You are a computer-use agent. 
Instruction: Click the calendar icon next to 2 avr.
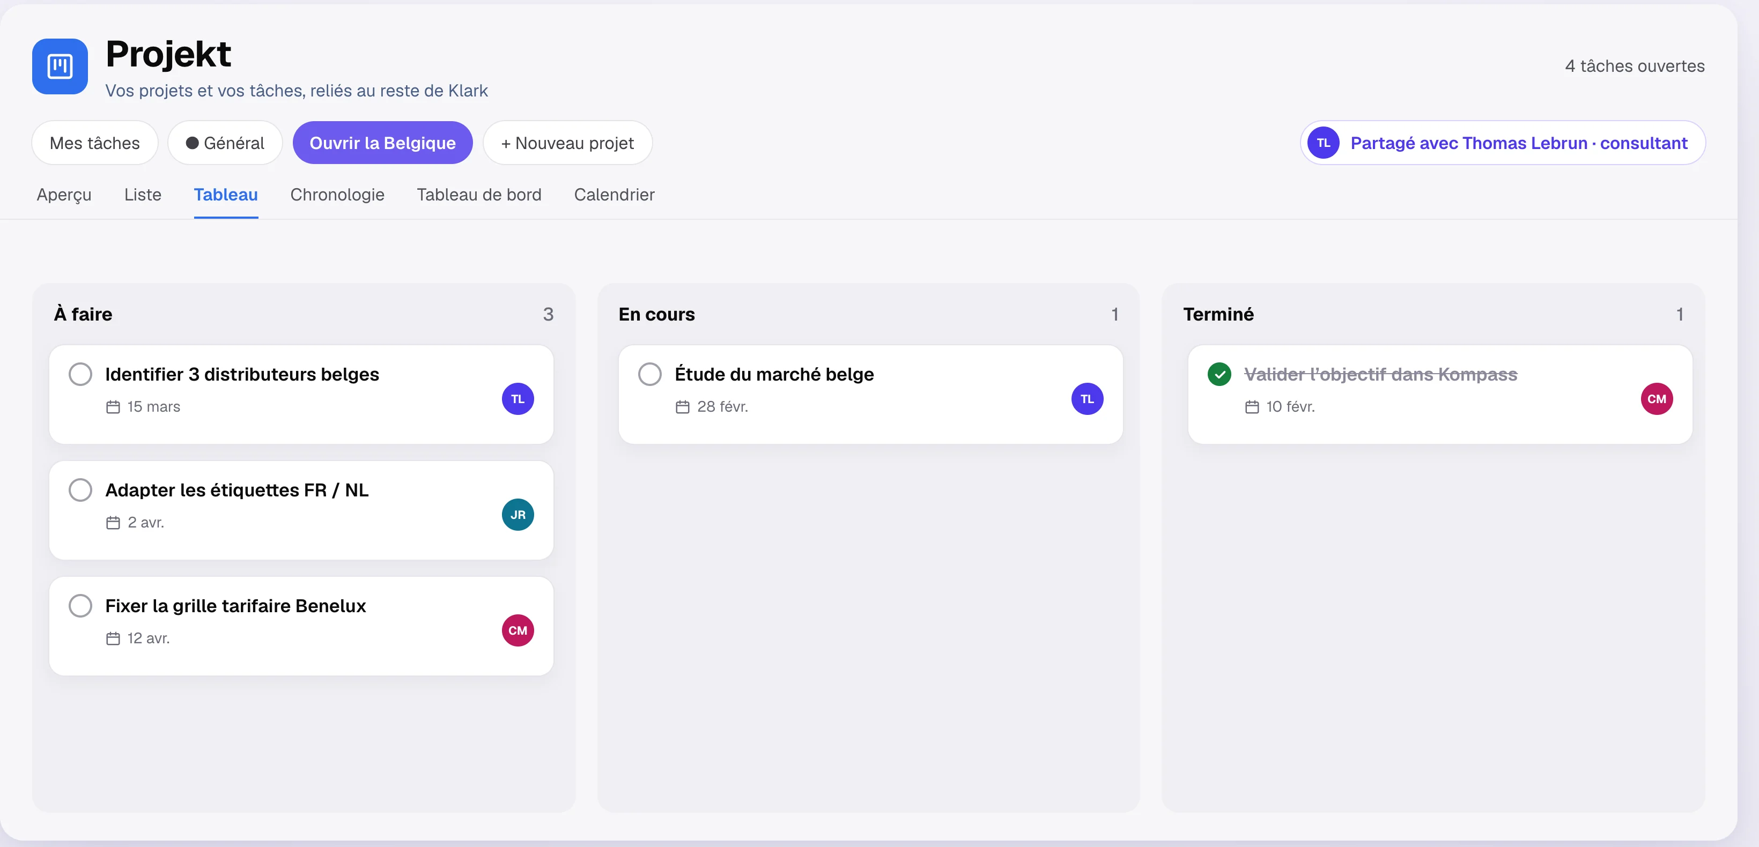point(113,523)
